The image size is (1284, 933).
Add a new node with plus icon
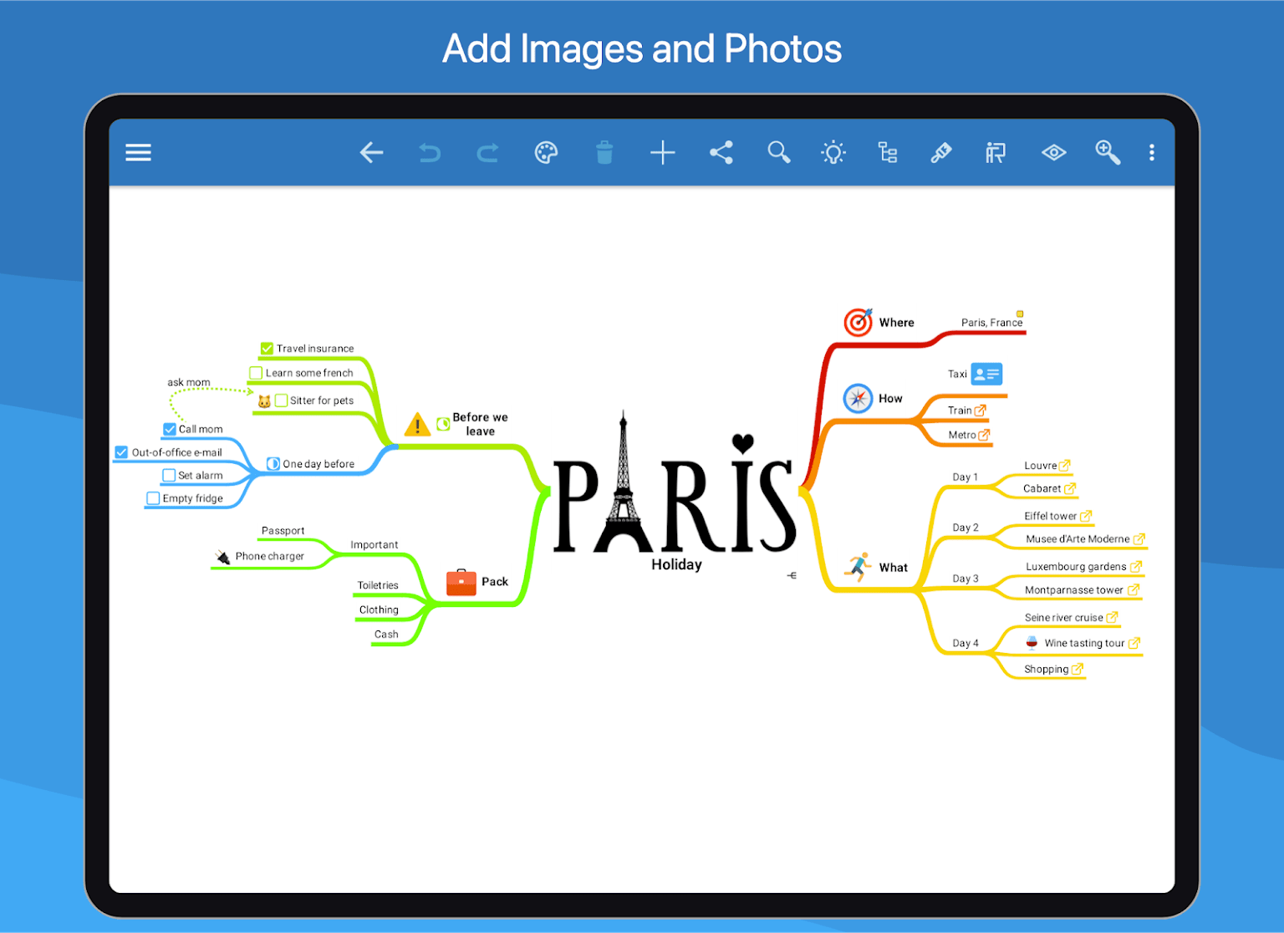[662, 152]
